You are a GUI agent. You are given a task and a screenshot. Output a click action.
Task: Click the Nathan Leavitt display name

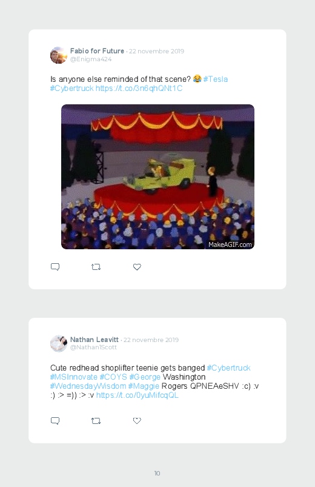click(x=94, y=340)
